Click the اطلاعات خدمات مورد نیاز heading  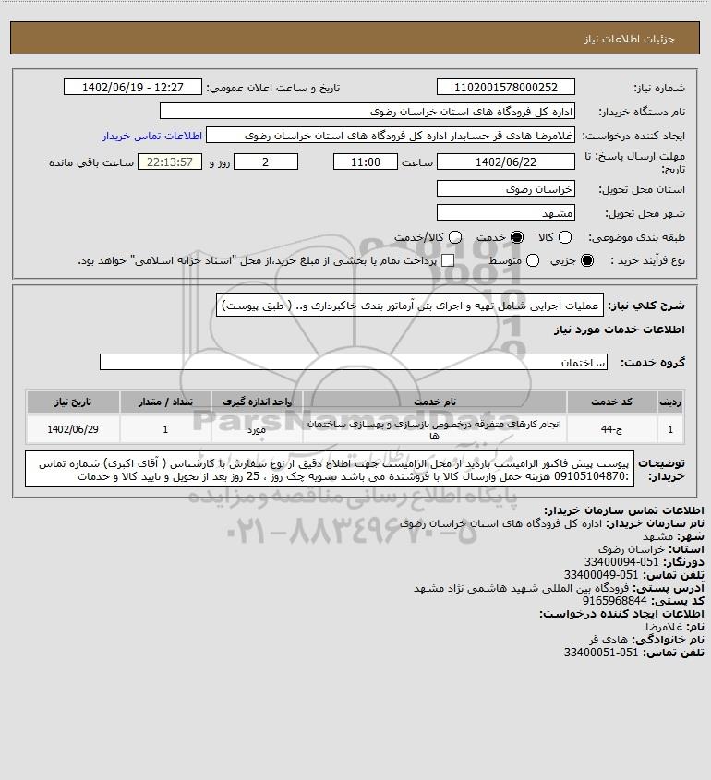[620, 330]
